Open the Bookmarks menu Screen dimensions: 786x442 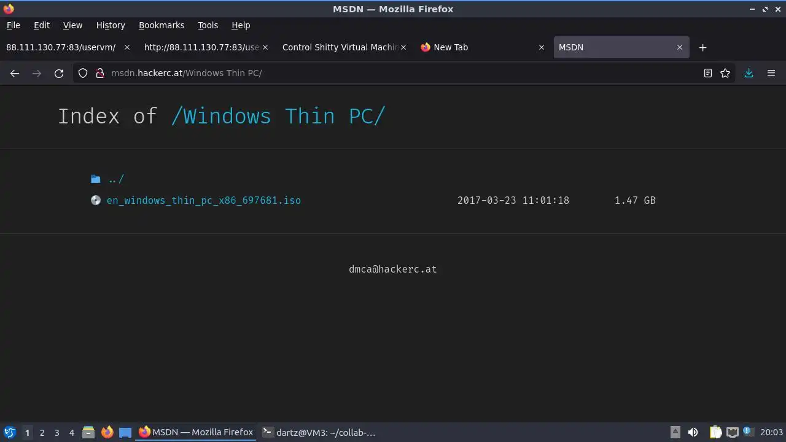[x=161, y=25]
